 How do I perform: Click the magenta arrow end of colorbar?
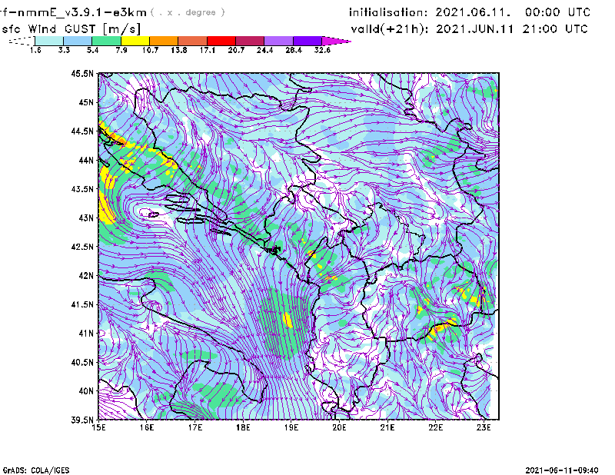point(336,41)
